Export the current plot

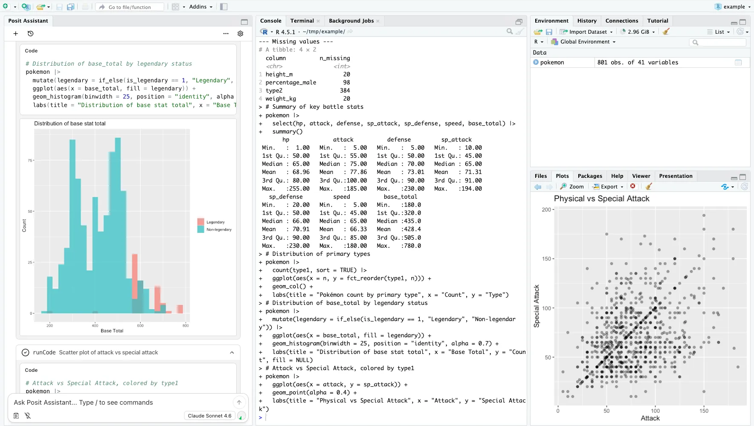[607, 186]
